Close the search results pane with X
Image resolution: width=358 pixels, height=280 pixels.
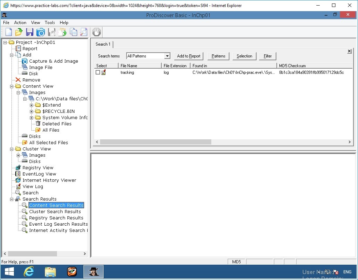(349, 51)
